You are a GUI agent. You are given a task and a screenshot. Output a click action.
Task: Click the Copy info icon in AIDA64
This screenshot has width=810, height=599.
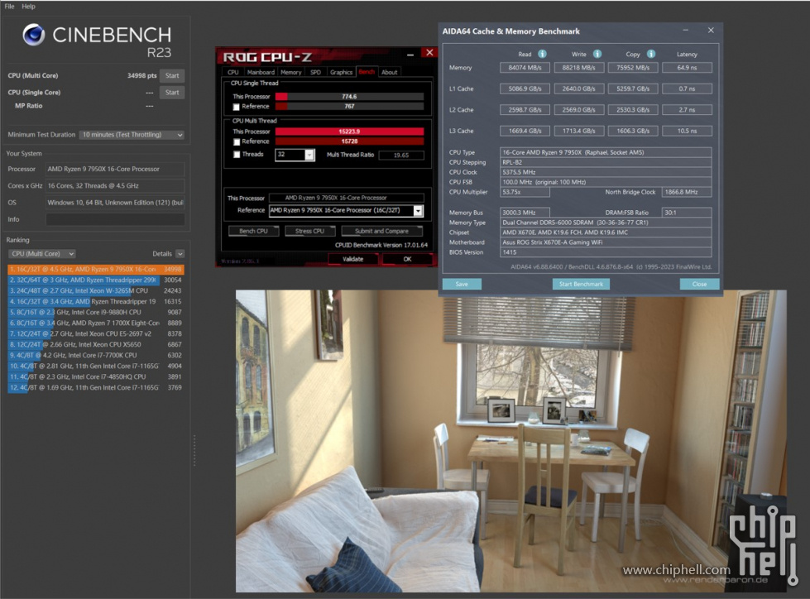[651, 54]
